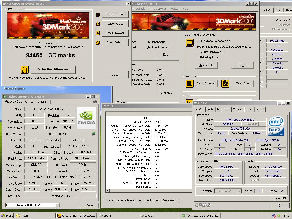Click the 3DMark2001 SE banner in score window
Viewport: 292px width, 219px height.
point(48,26)
